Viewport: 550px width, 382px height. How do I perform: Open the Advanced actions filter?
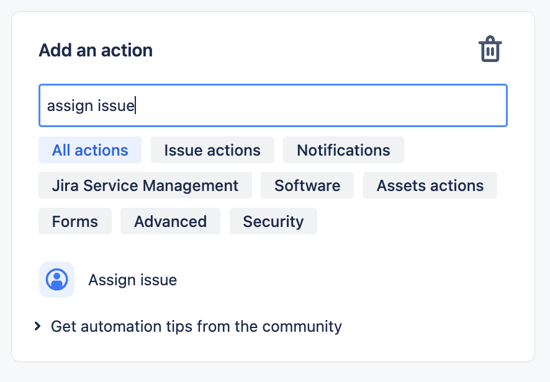coord(170,221)
